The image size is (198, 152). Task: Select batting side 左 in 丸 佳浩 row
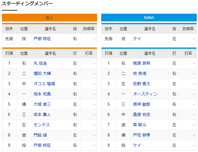[75, 63]
